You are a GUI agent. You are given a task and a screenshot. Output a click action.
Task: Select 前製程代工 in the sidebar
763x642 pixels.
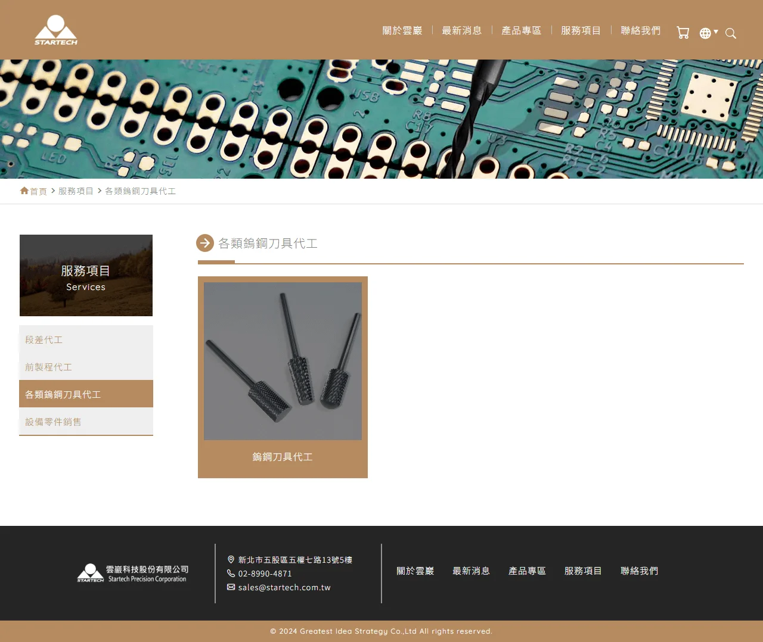[x=86, y=367]
